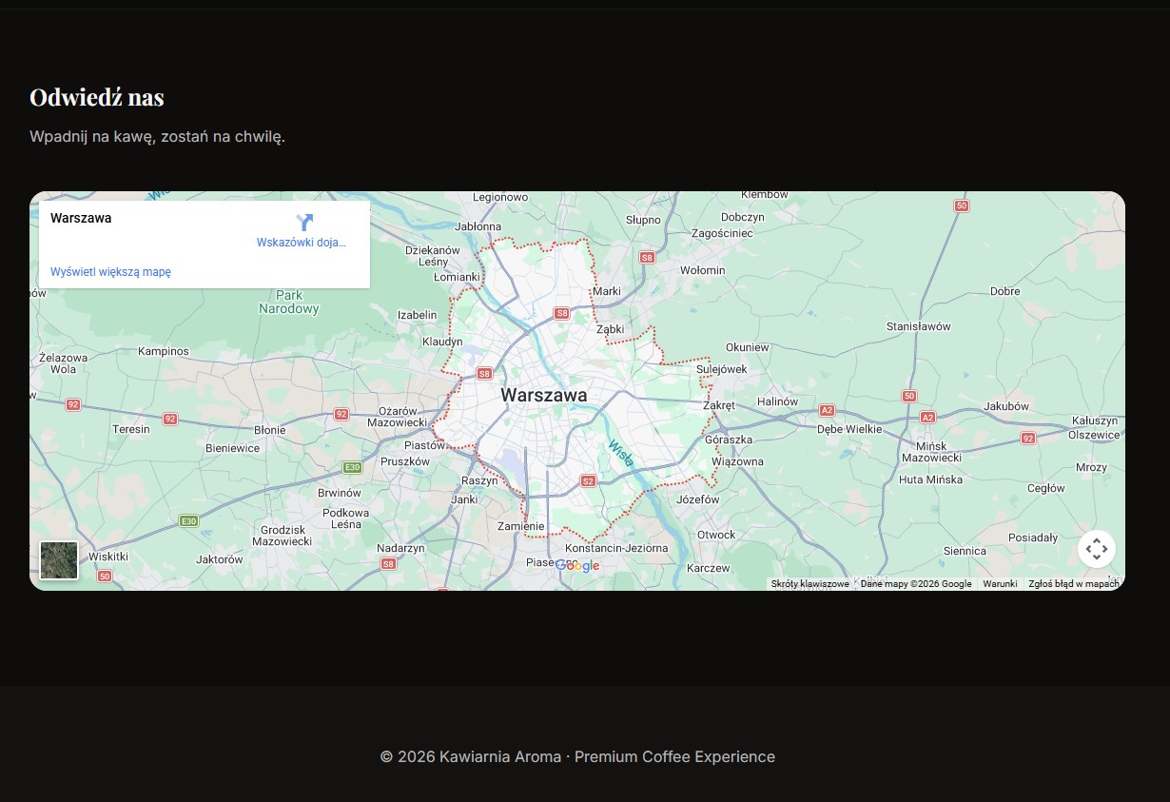Click the E30 shield near Pruszków
Viewport: 1170px width, 802px height.
352,467
